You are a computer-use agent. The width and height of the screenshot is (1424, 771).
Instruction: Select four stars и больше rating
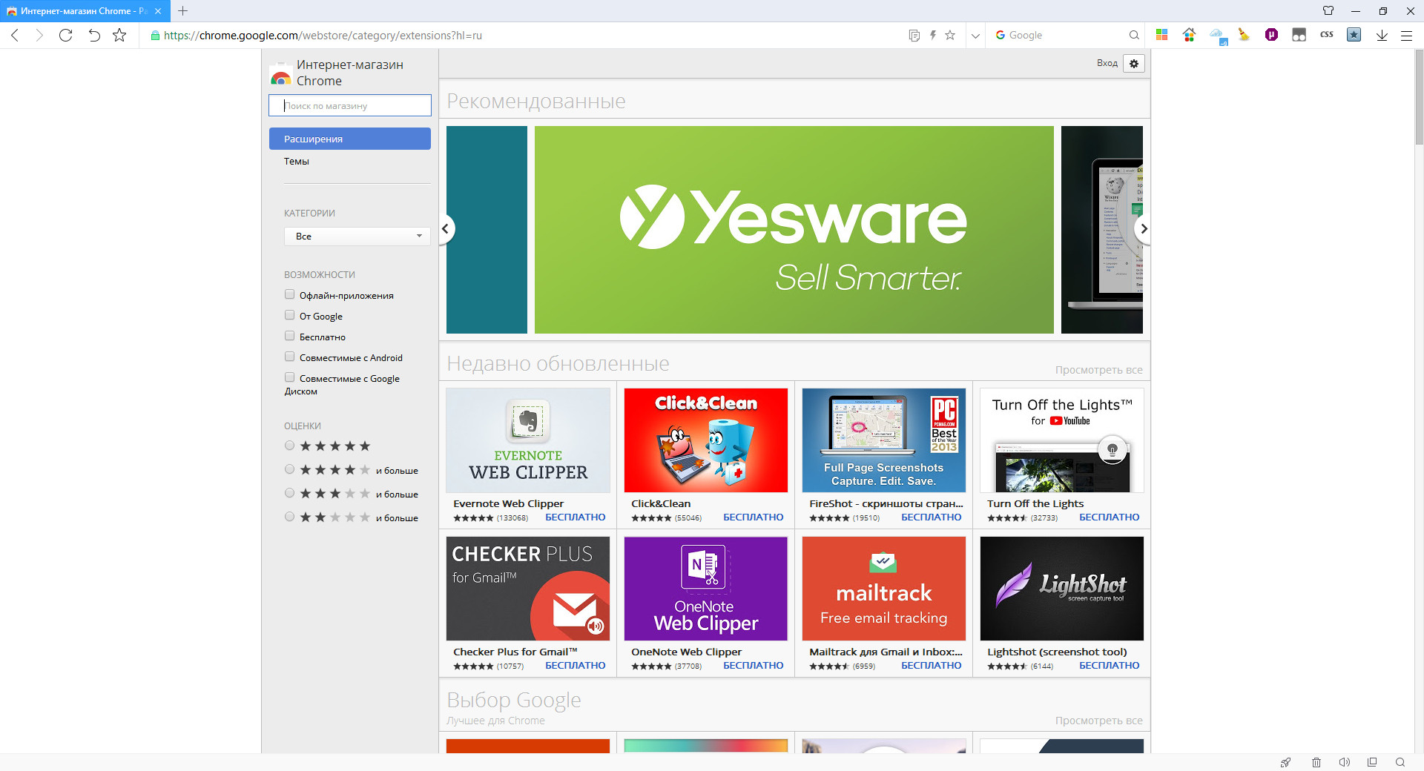290,469
